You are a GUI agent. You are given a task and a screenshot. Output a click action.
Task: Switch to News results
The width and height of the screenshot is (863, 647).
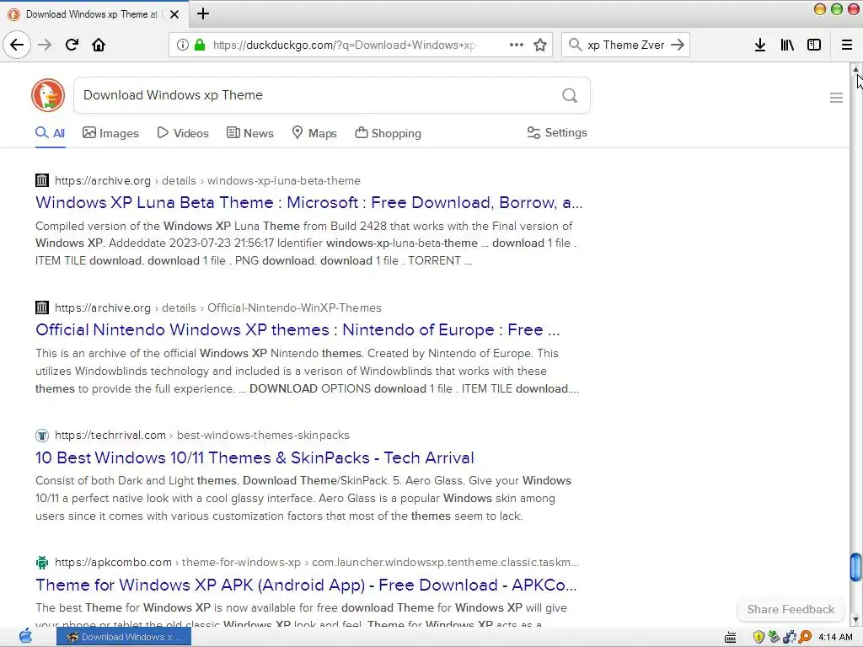point(249,133)
